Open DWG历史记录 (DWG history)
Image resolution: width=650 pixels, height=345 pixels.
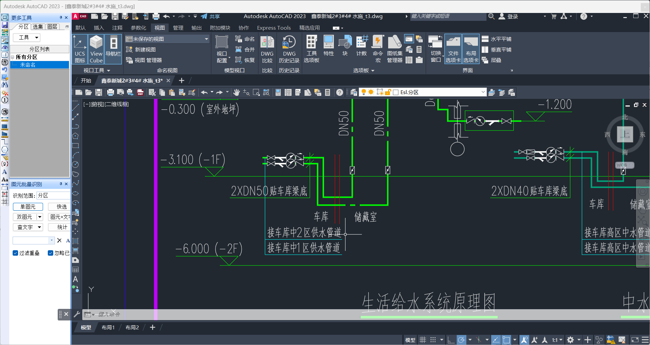[289, 49]
